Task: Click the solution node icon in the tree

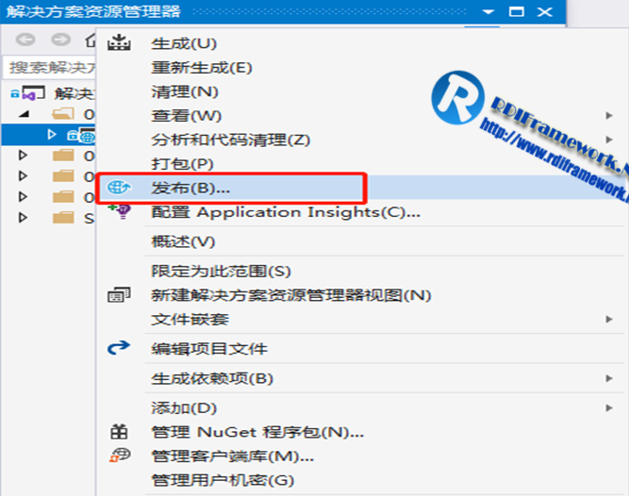Action: click(x=33, y=93)
